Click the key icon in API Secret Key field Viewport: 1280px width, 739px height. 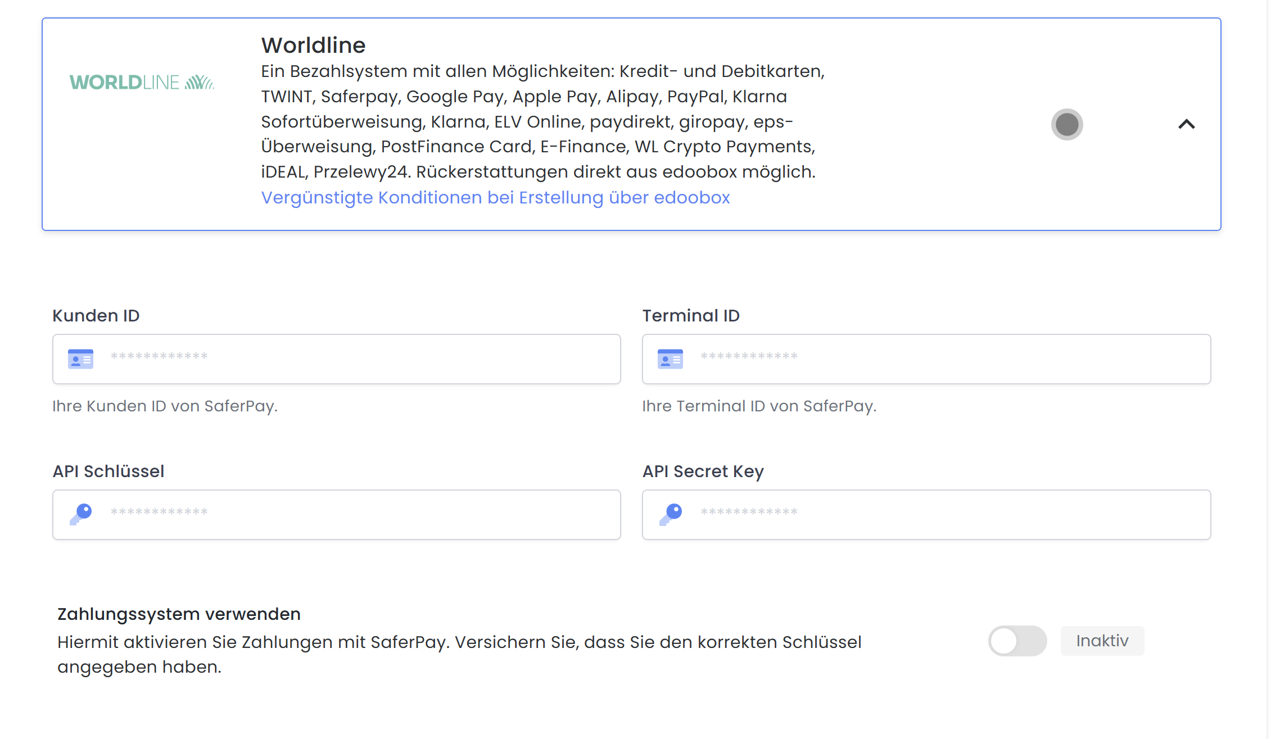click(671, 514)
